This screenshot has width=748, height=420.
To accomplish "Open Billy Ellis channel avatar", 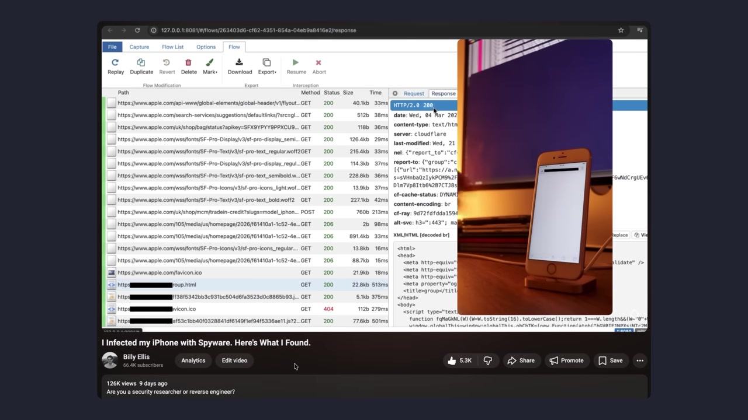I will (110, 360).
